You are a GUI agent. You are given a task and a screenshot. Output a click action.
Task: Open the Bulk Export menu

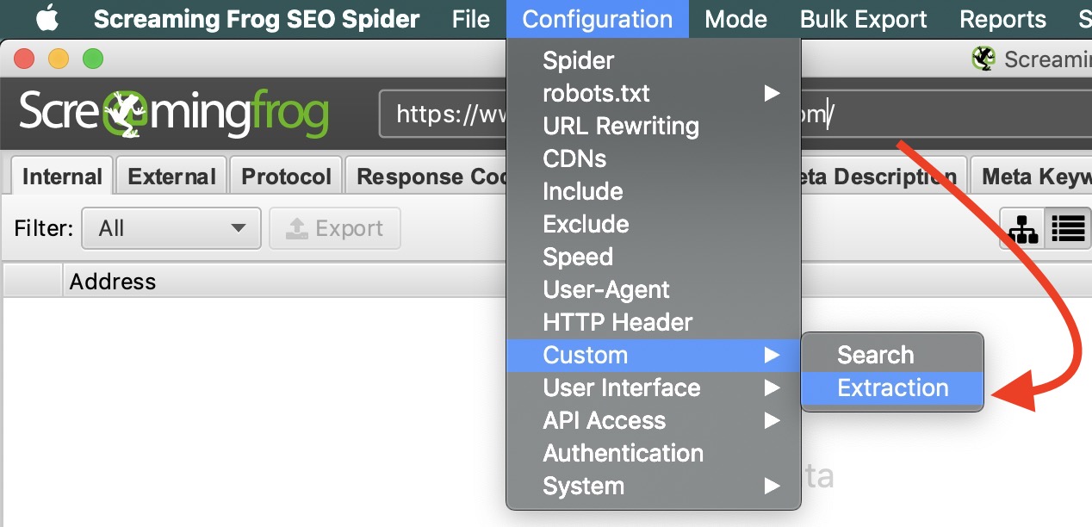[x=863, y=18]
